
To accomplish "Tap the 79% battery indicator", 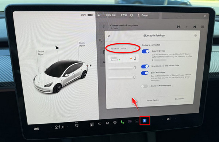I will pos(87,15).
